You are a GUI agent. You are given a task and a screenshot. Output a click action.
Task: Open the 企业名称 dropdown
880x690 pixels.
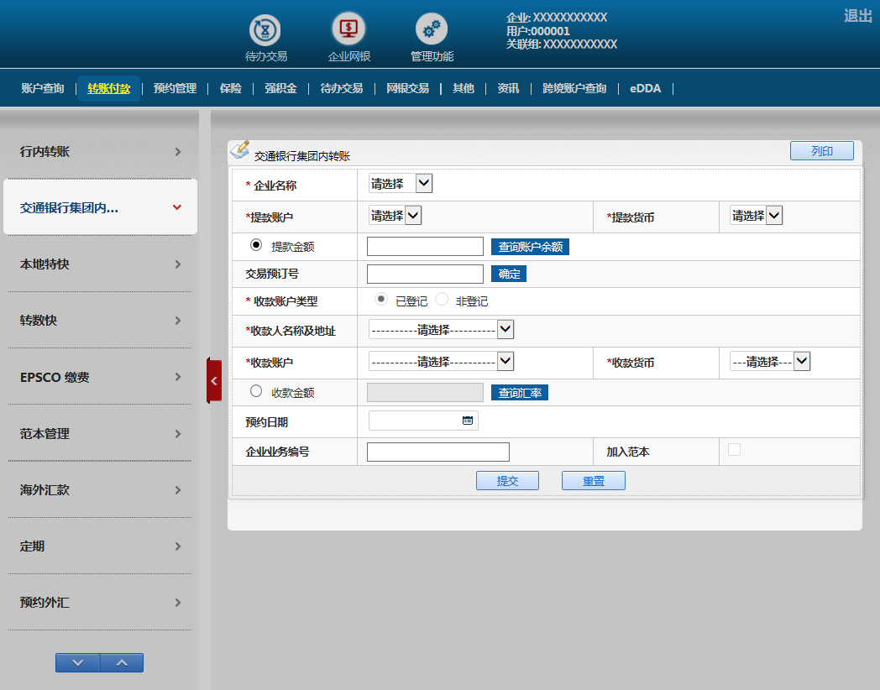click(x=401, y=184)
